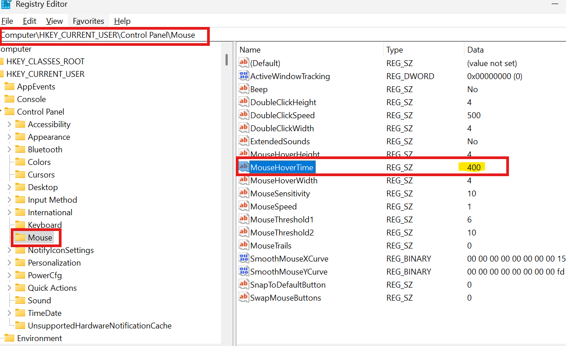Expand the International key
This screenshot has height=346, width=566.
9,212
